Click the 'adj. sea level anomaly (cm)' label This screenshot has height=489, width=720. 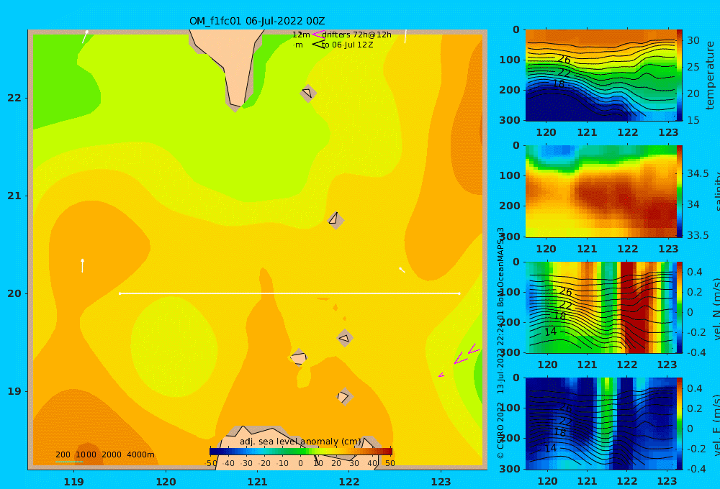coord(300,442)
